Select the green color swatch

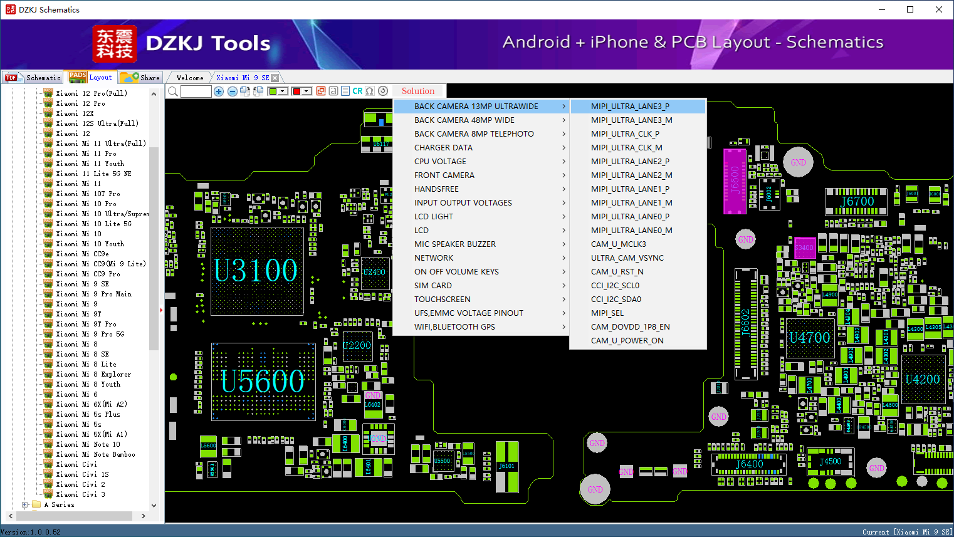[273, 91]
